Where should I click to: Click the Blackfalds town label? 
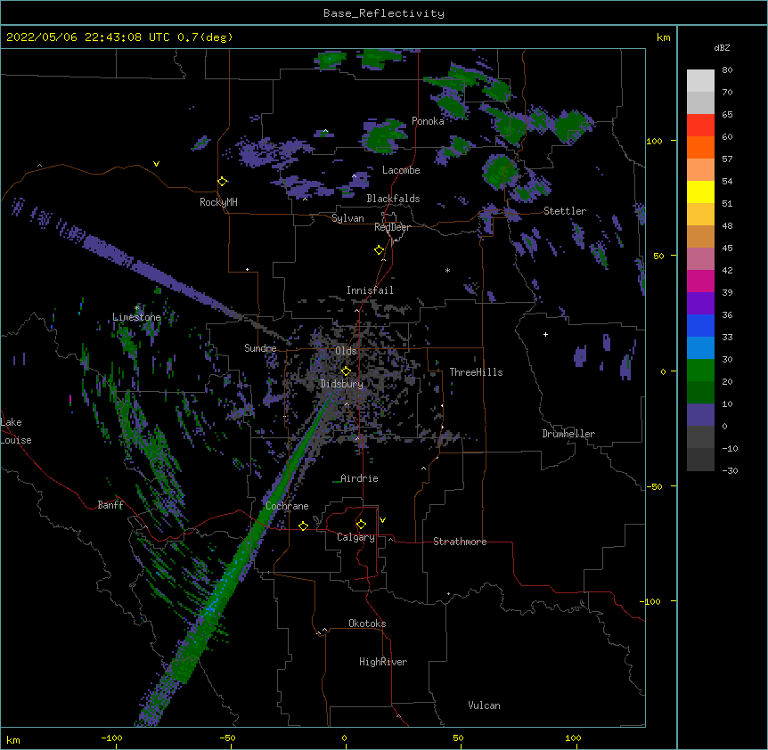[393, 199]
